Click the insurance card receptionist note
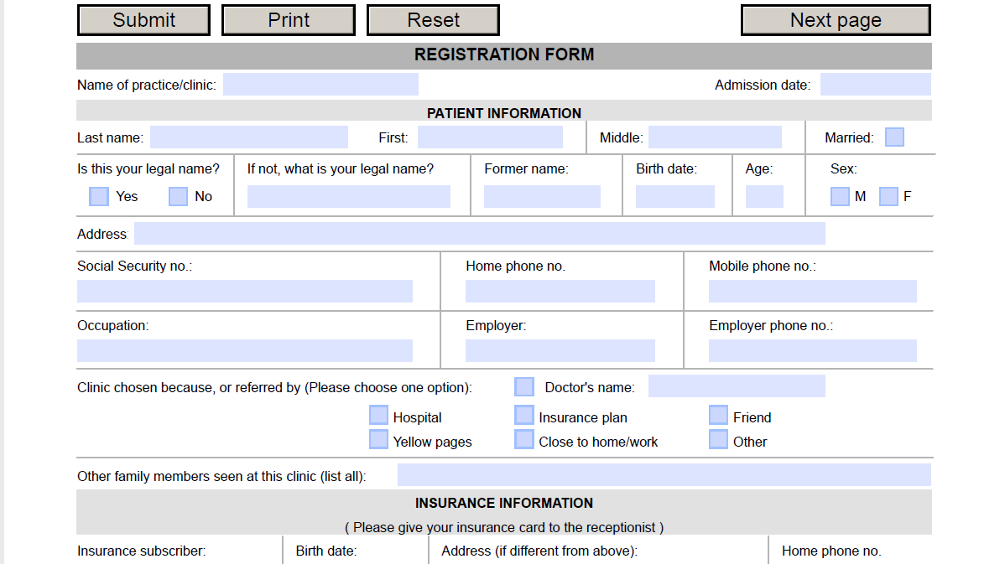The image size is (1005, 564). 504,527
